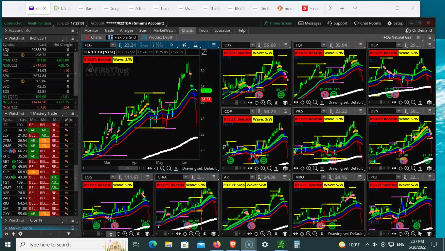This screenshot has height=251, width=445.
Task: Open the FCG chart settings list icon
Action: pyautogui.click(x=214, y=45)
